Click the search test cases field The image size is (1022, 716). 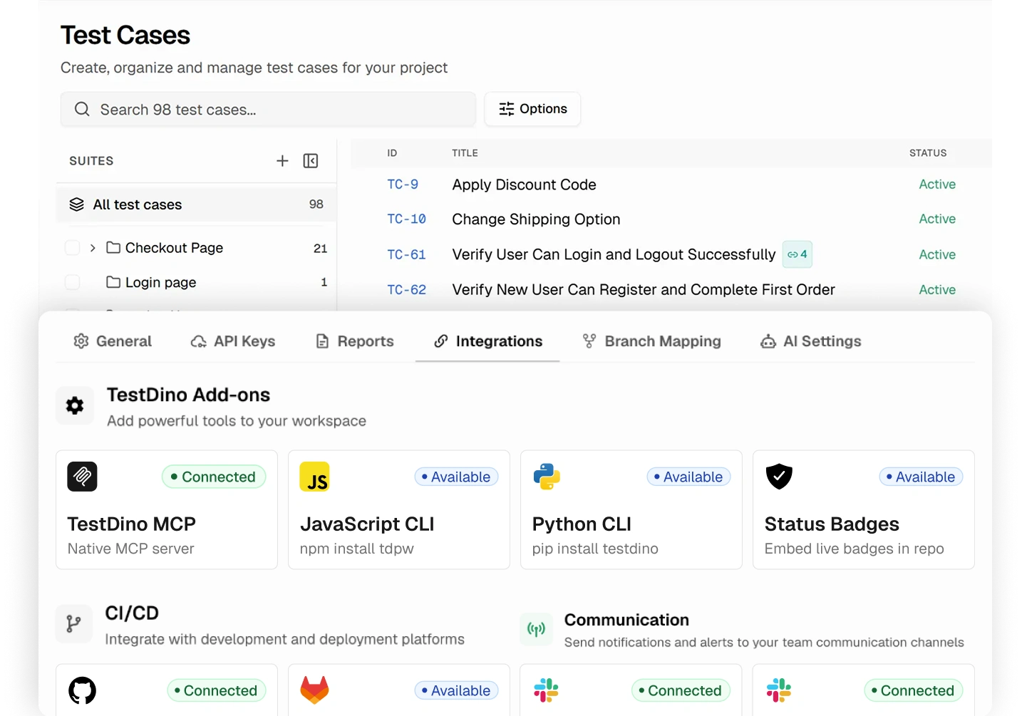point(268,109)
